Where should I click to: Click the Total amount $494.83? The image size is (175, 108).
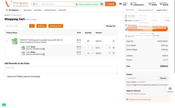click(x=164, y=66)
